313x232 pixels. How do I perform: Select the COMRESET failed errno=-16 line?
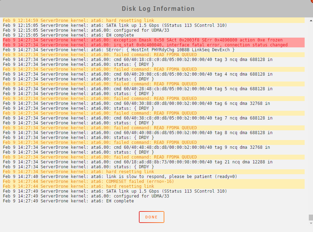click(x=154, y=181)
